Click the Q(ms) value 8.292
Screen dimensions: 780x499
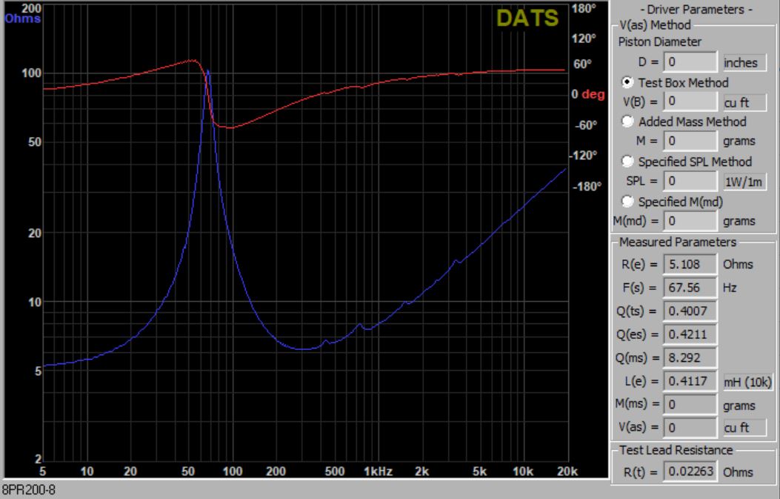tap(690, 357)
